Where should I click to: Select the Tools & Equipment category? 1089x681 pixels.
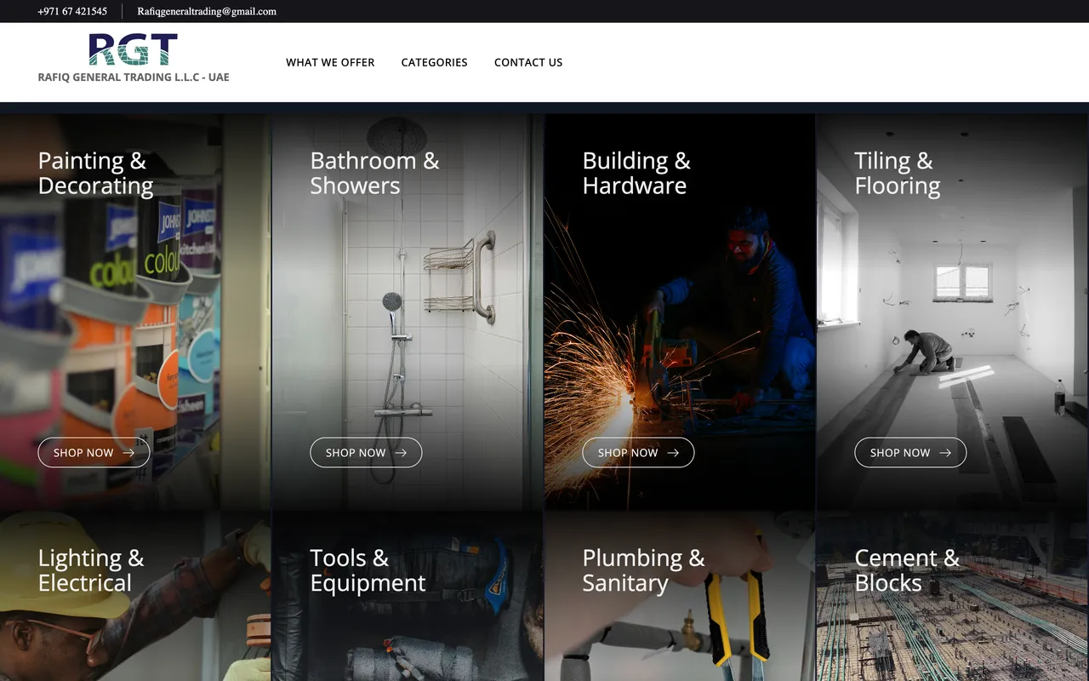368,570
